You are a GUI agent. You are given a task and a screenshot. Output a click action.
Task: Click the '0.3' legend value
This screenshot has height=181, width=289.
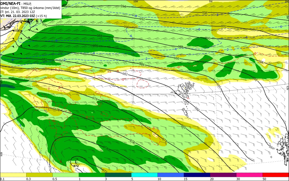coord(28,179)
